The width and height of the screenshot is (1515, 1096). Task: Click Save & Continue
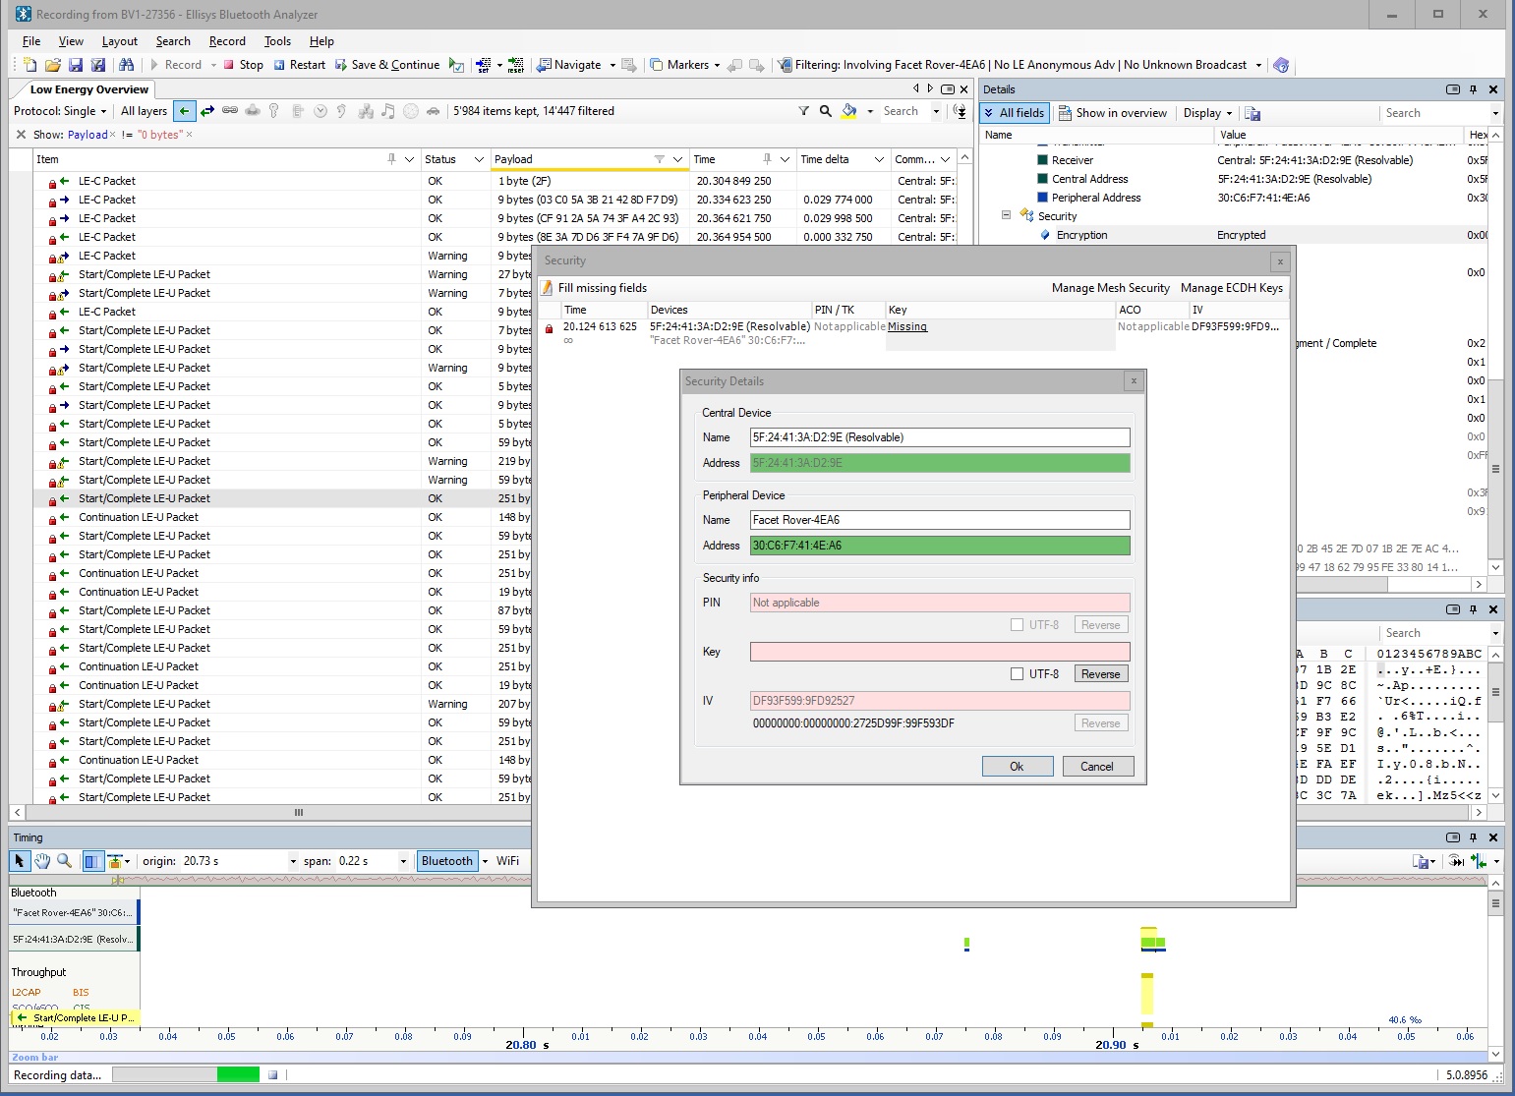[x=387, y=65]
